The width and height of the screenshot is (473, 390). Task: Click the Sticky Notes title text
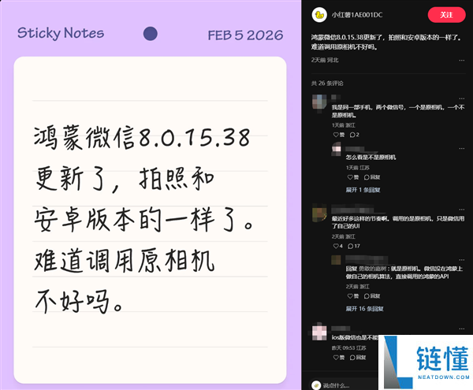61,33
